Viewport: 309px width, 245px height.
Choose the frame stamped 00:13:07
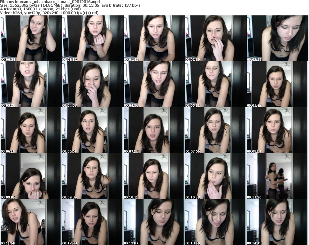point(154,222)
